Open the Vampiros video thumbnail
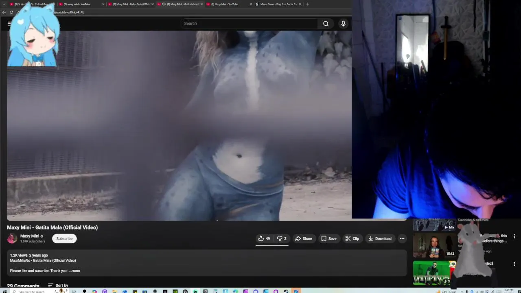The width and height of the screenshot is (521, 293). pyautogui.click(x=434, y=273)
